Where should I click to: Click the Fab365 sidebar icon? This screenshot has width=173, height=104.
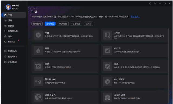coord(5,42)
